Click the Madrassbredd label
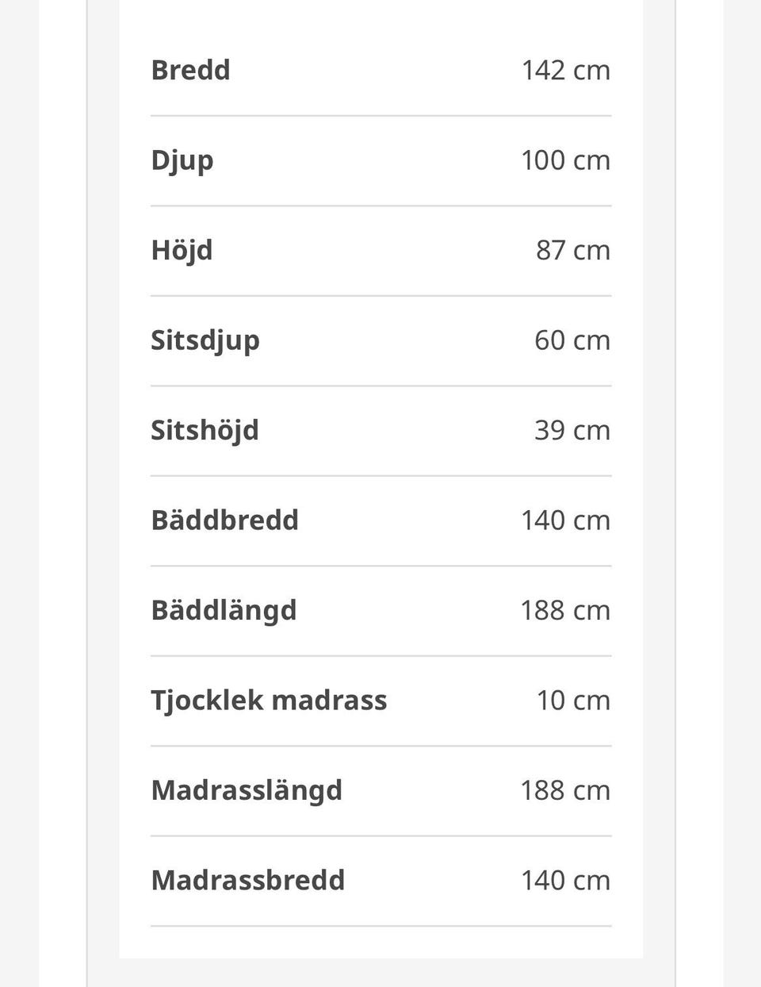Image resolution: width=761 pixels, height=987 pixels. click(x=248, y=880)
